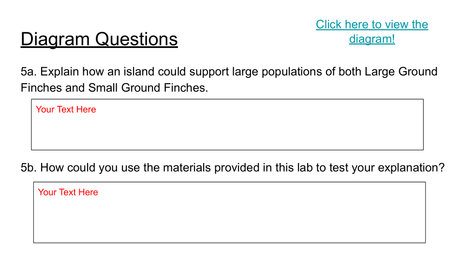
Task: Click the word "How" starting question 5b
Action: click(52, 168)
